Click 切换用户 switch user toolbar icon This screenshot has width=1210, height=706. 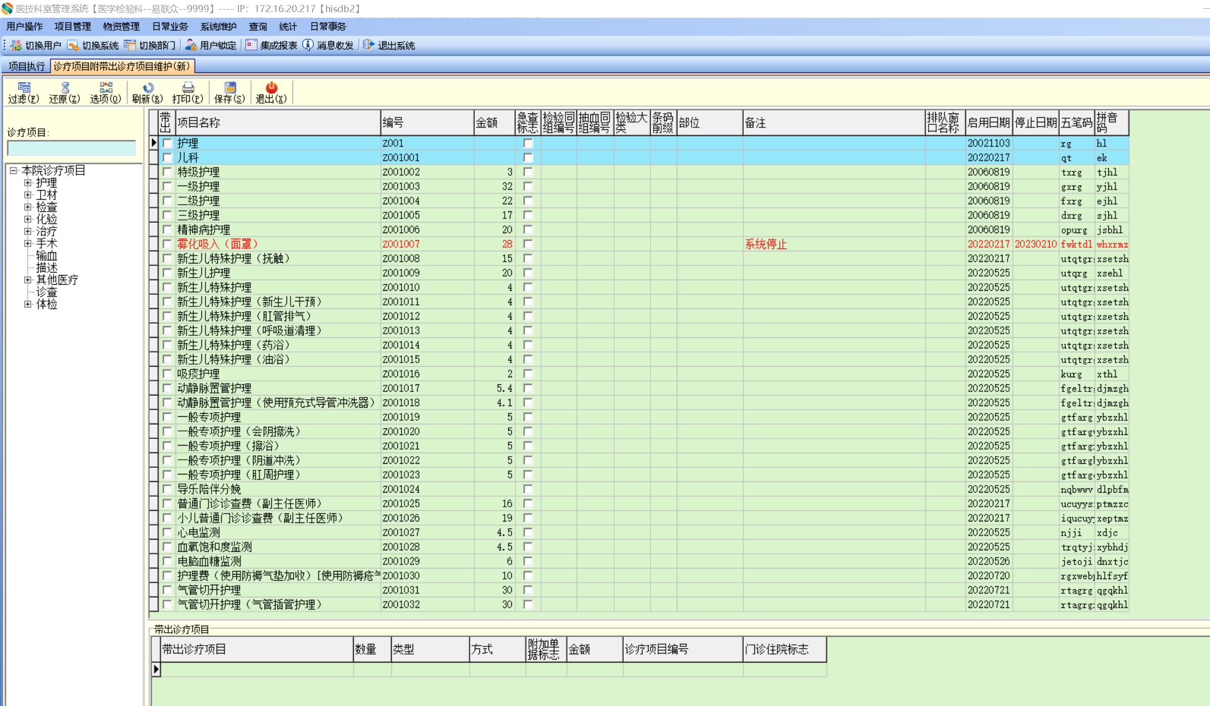coord(36,46)
